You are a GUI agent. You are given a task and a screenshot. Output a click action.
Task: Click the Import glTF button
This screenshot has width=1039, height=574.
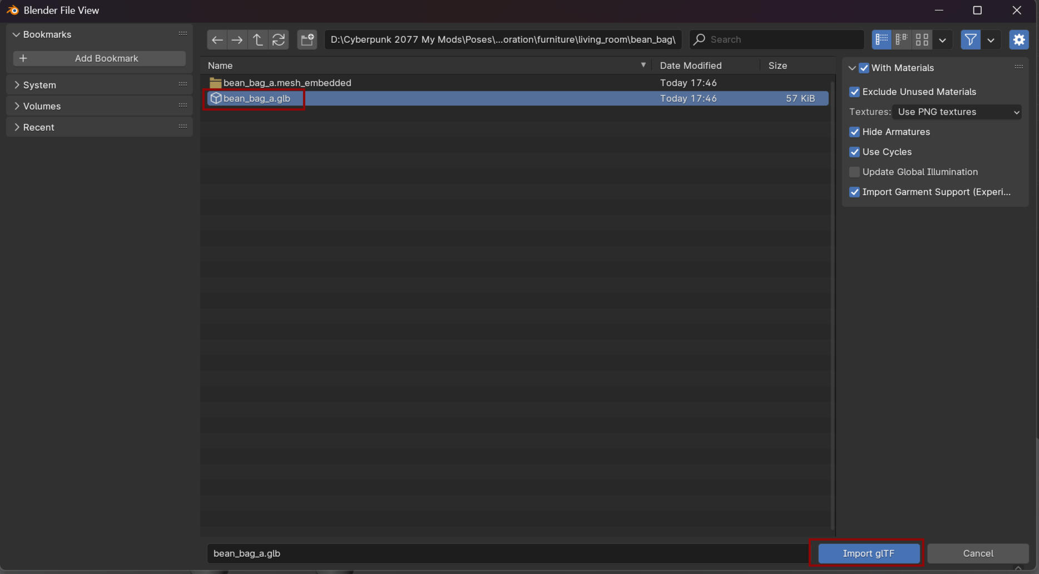[x=868, y=553]
